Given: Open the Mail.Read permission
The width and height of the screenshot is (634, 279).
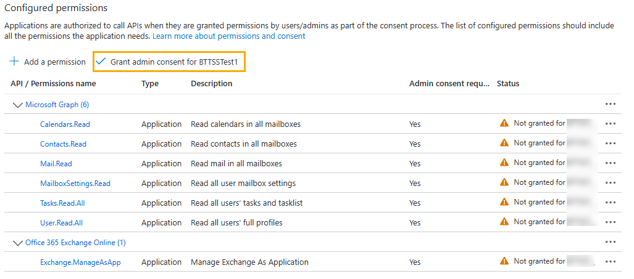Looking at the screenshot, I should click(x=56, y=164).
